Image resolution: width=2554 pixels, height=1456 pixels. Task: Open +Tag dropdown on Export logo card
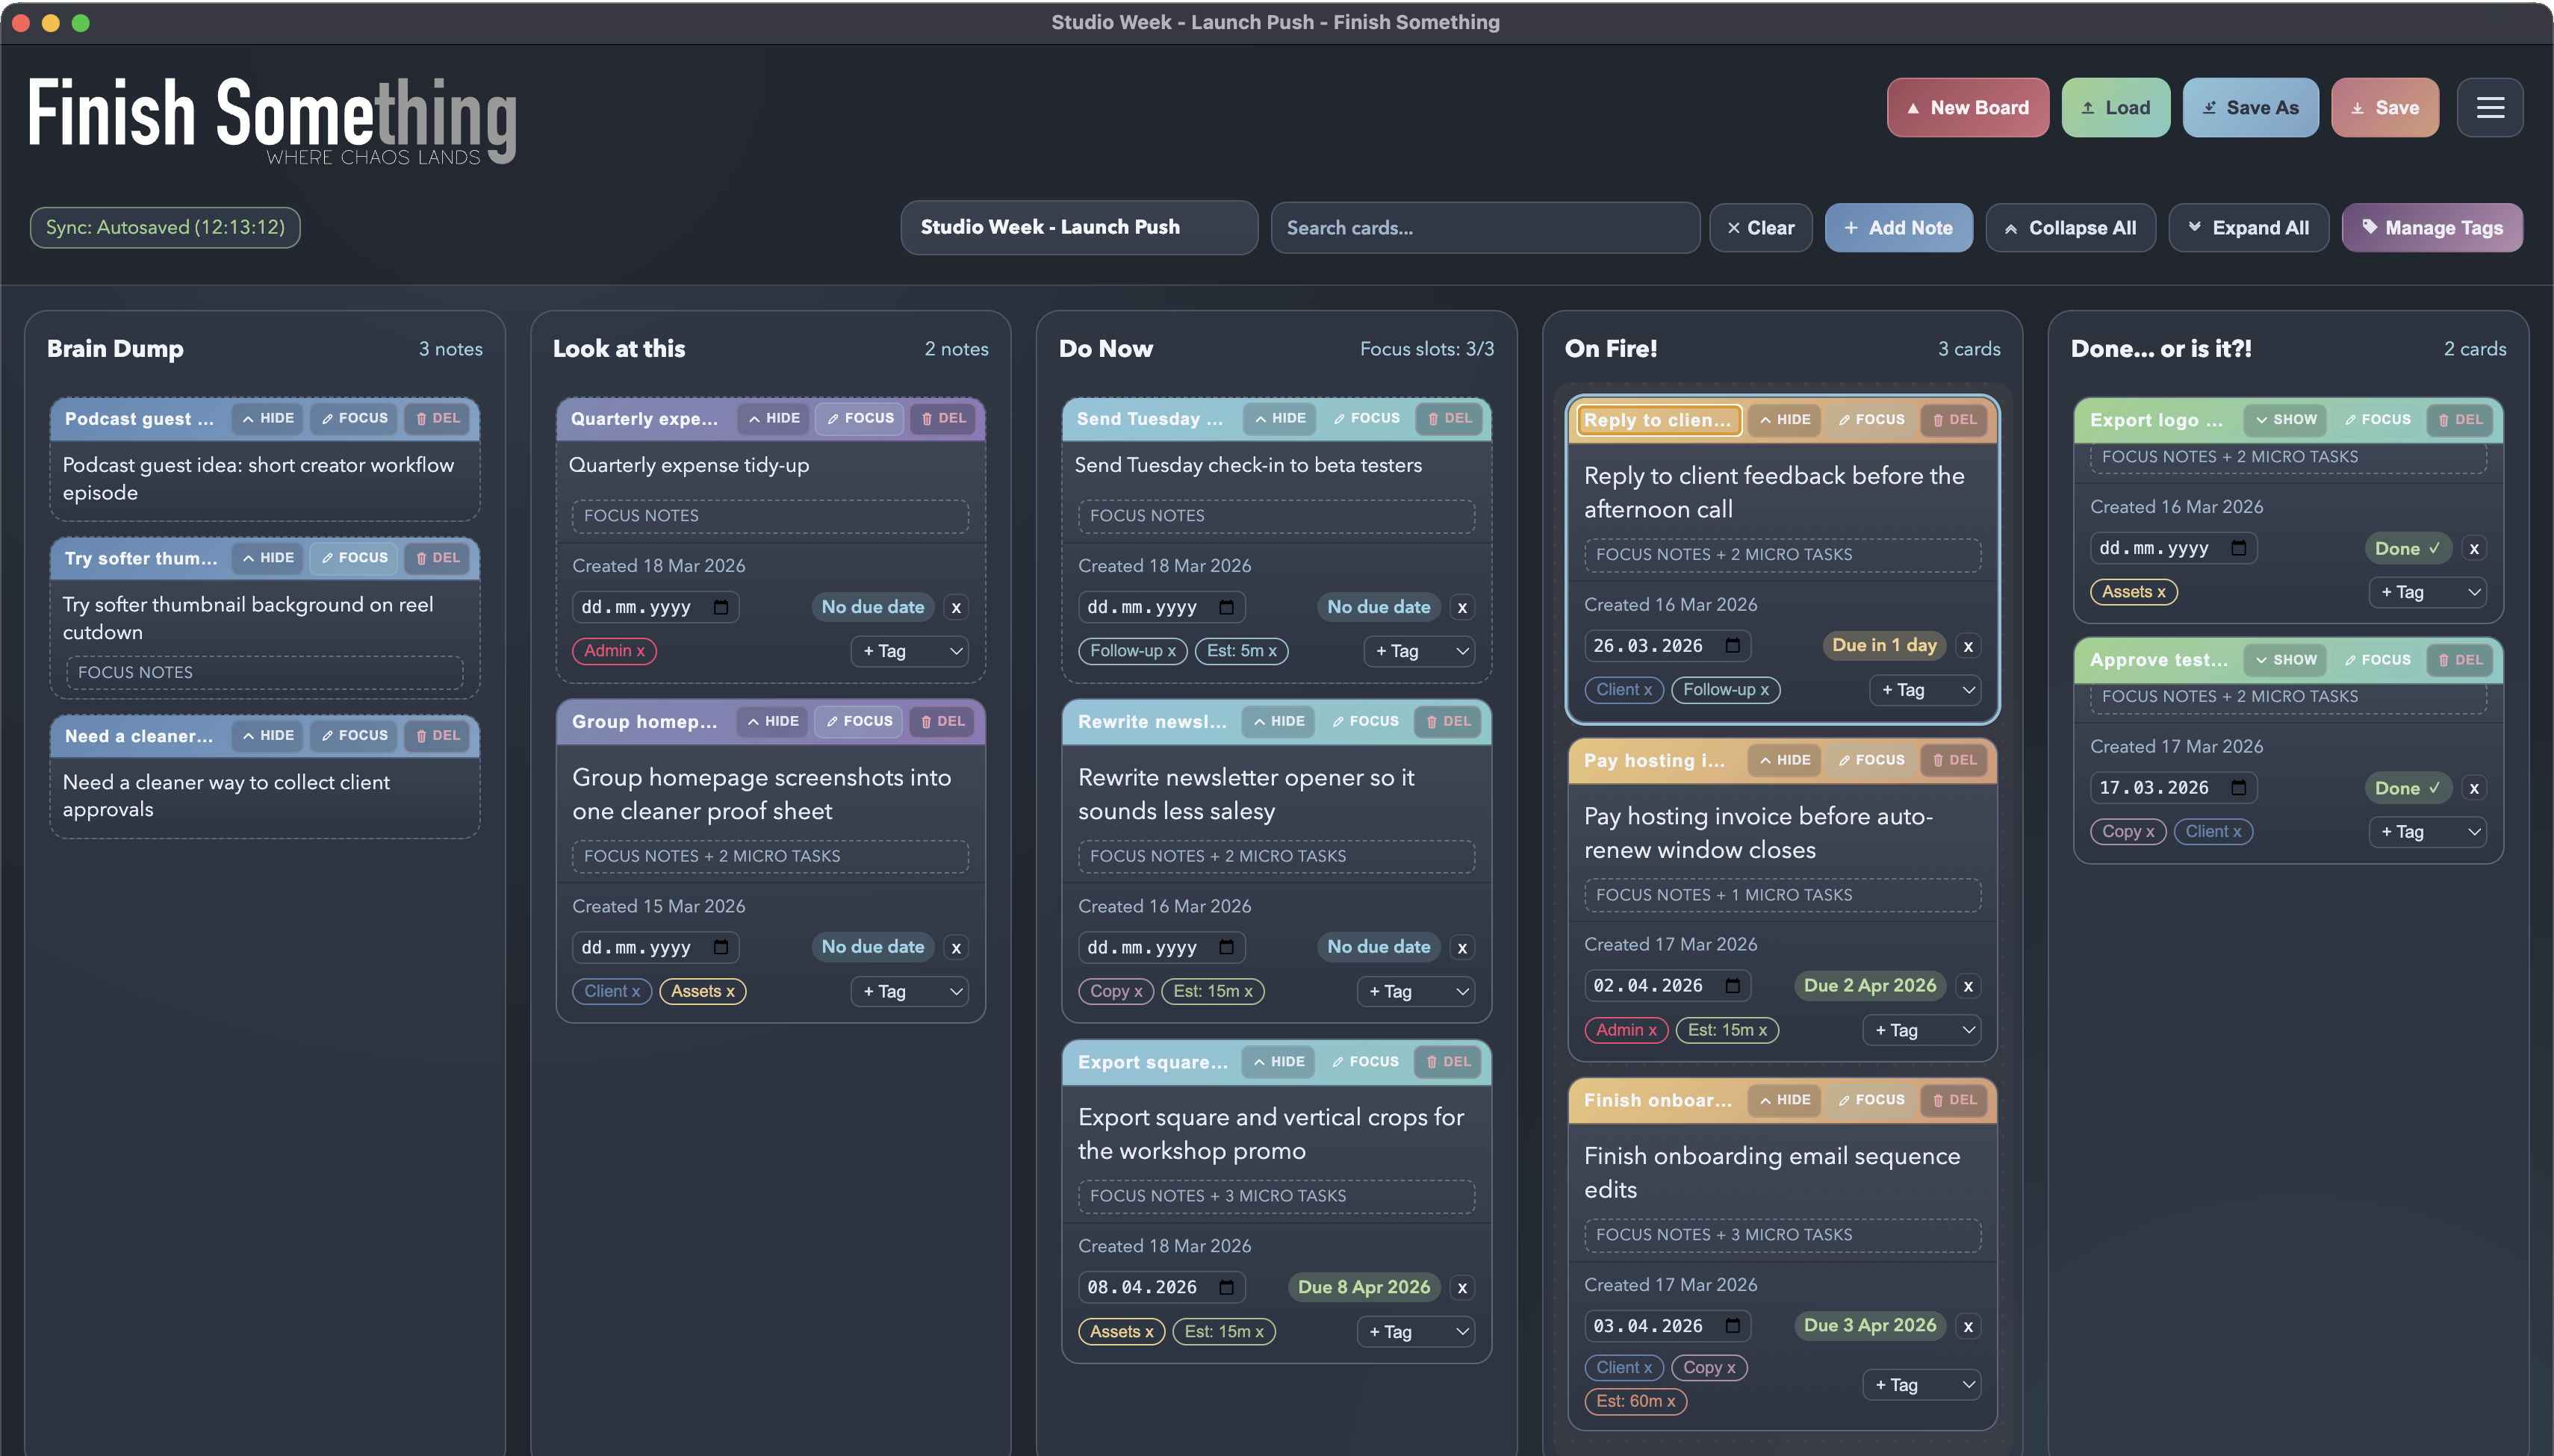tap(2428, 592)
